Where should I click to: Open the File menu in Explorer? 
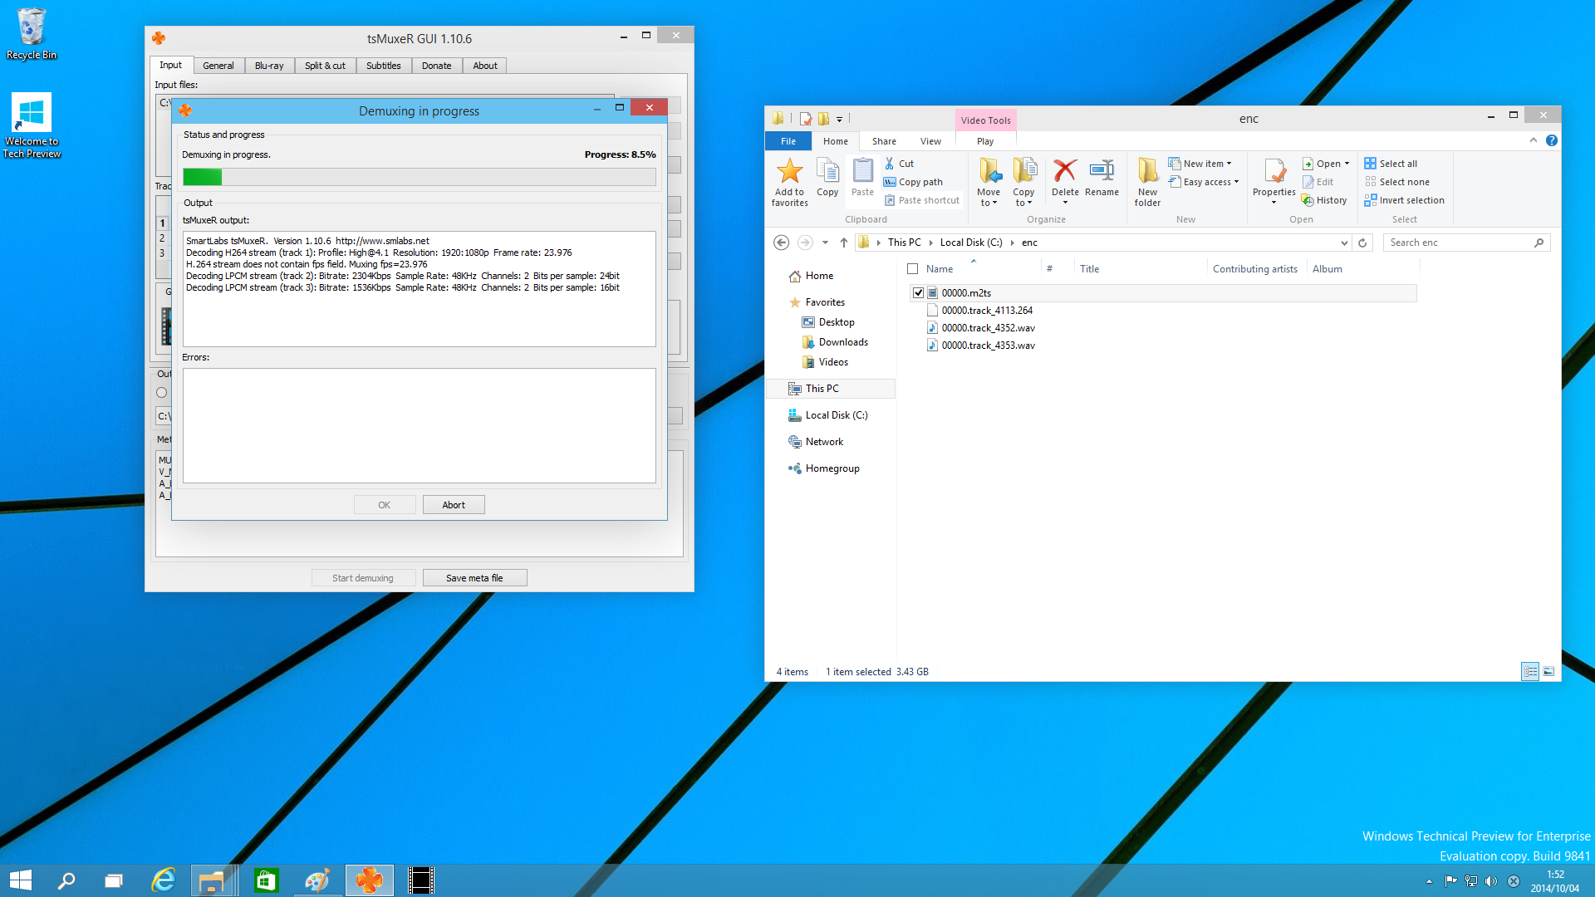(788, 141)
